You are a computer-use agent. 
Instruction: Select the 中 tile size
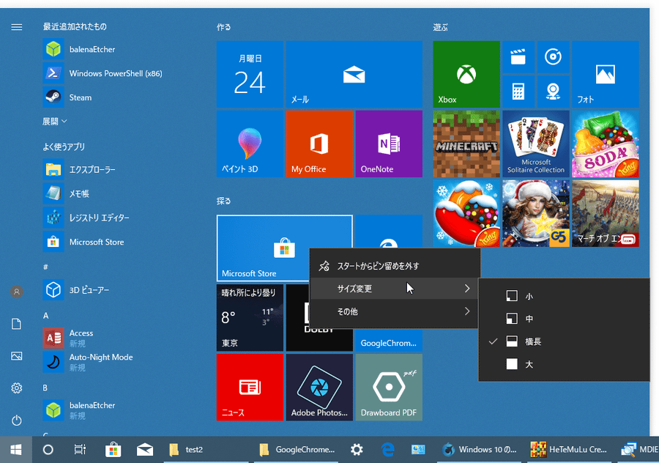coord(564,319)
